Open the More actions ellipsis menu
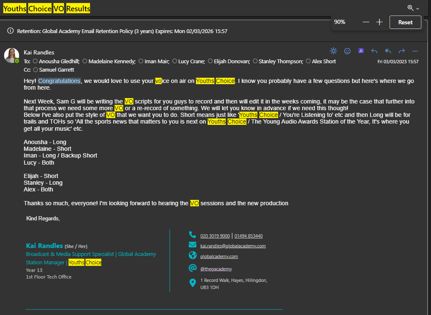The image size is (431, 315). point(415,51)
